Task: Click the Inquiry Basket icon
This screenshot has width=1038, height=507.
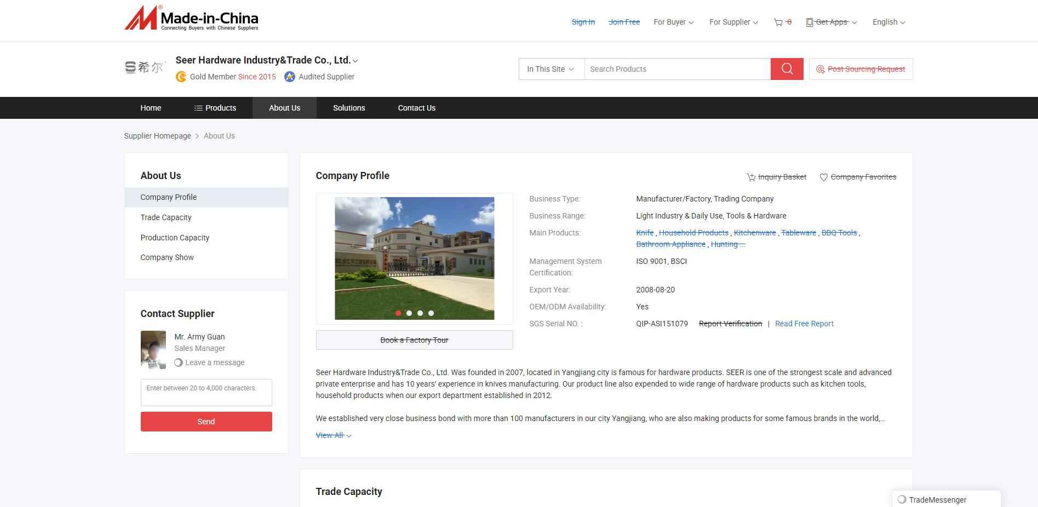Action: 751,177
